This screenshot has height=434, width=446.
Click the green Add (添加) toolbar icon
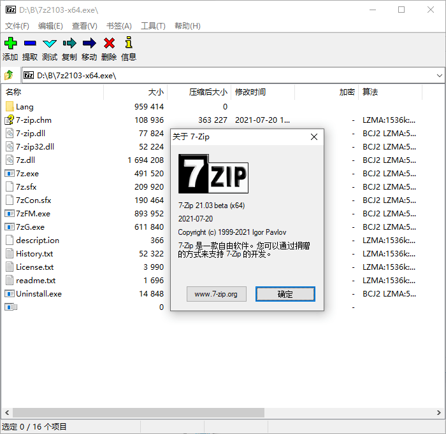tap(10, 43)
